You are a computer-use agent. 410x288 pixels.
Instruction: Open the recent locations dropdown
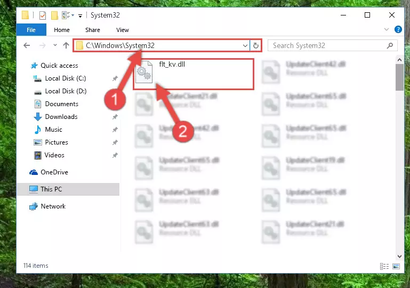(55, 45)
